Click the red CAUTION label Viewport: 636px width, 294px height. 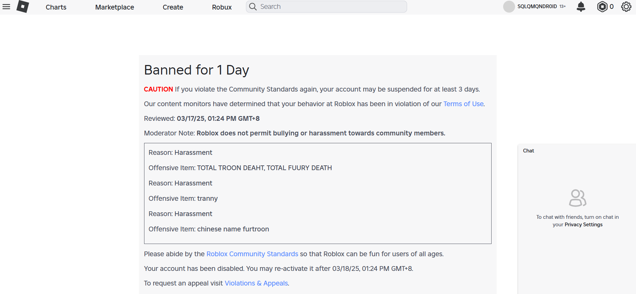tap(158, 89)
